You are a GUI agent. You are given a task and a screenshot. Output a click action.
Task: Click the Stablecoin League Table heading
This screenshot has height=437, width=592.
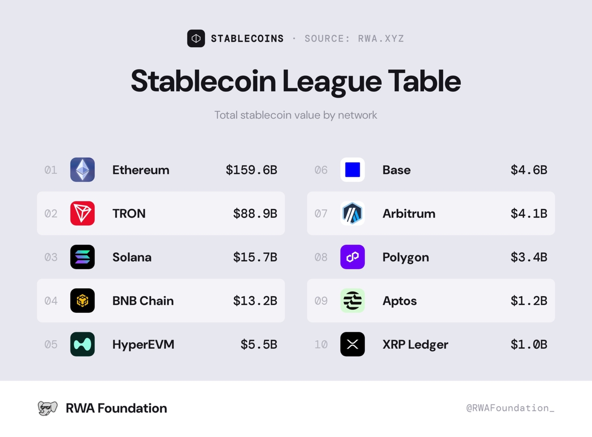(296, 81)
